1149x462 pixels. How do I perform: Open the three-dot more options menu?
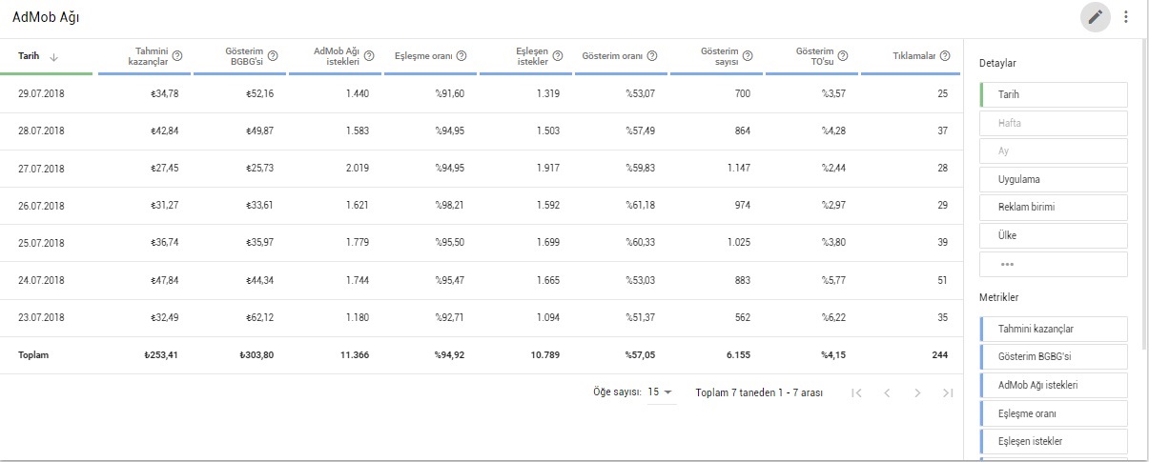pyautogui.click(x=1126, y=16)
